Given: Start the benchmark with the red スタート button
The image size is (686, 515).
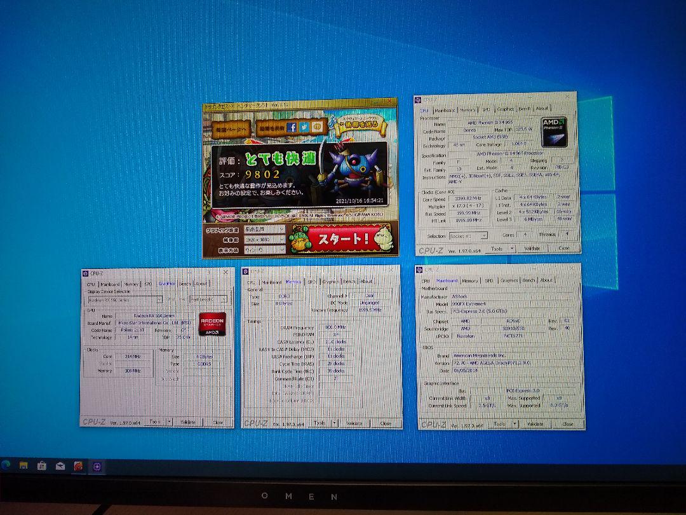Looking at the screenshot, I should tap(342, 239).
